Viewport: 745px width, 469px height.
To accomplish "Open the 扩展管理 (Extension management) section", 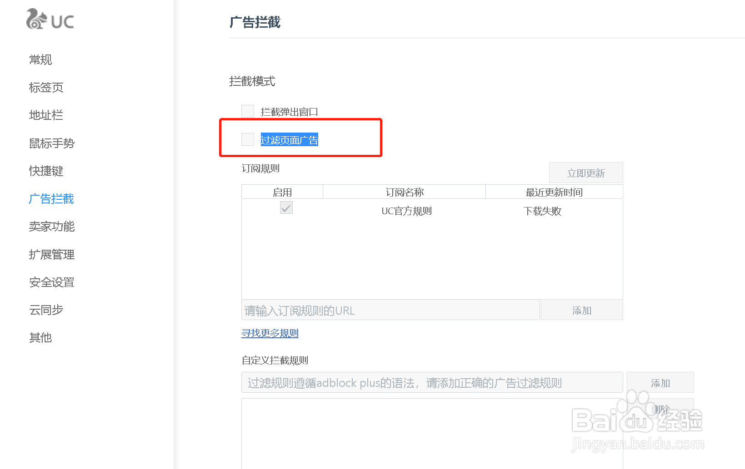I will (51, 254).
